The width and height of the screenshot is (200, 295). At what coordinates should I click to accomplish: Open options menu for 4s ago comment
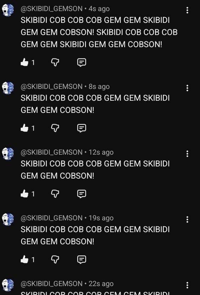click(x=187, y=10)
